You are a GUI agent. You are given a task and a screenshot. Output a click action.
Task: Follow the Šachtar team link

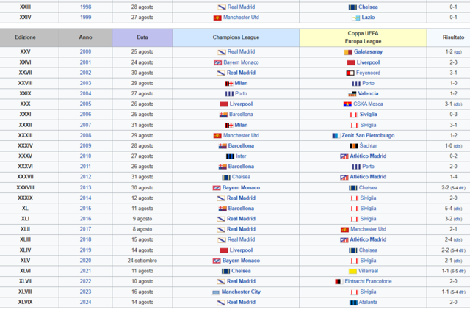368,145
